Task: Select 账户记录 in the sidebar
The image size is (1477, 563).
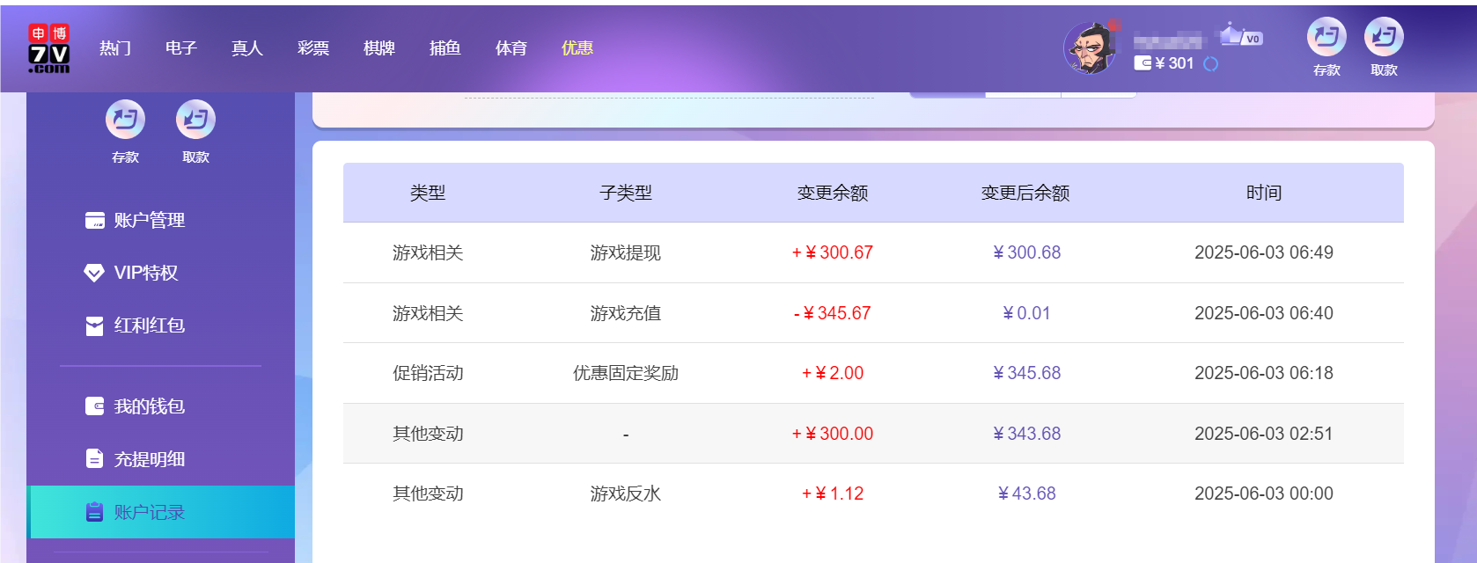Action: 148,512
